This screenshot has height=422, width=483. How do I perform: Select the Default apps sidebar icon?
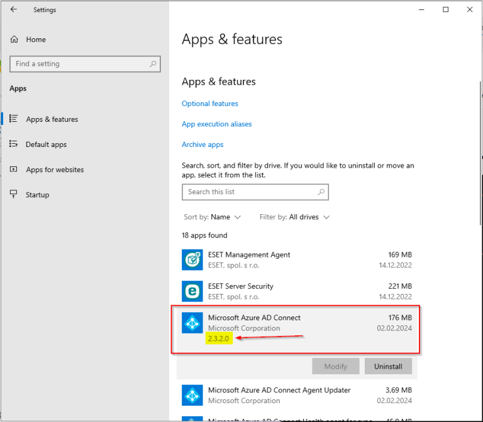[x=14, y=144]
